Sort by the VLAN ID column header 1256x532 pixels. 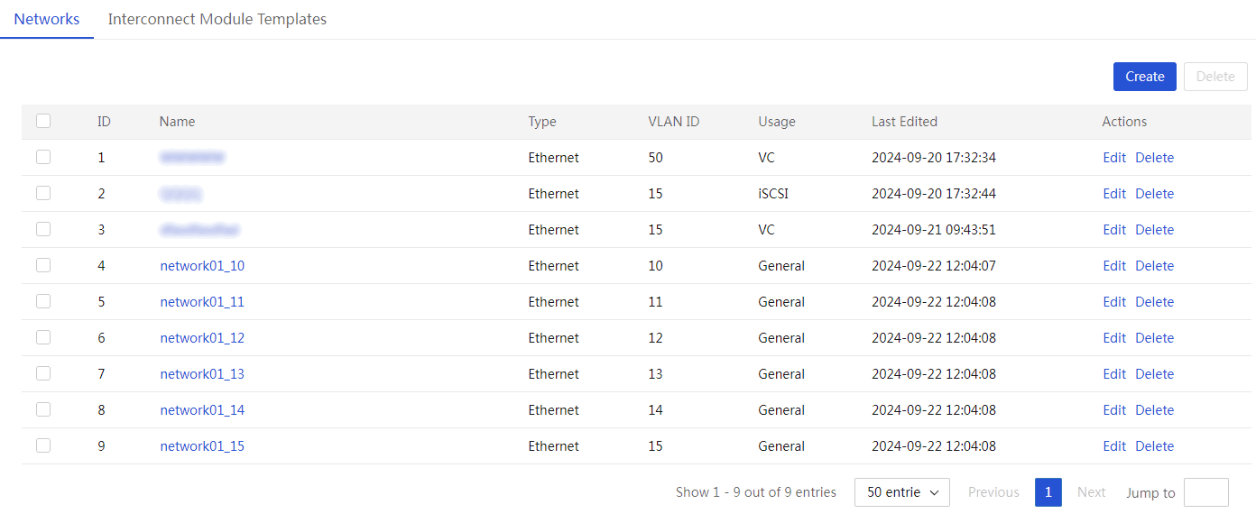click(673, 122)
